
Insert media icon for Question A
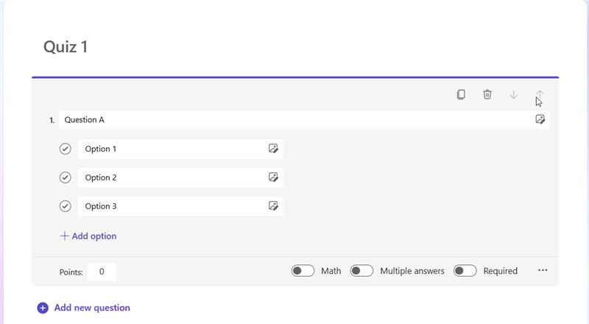coord(540,119)
